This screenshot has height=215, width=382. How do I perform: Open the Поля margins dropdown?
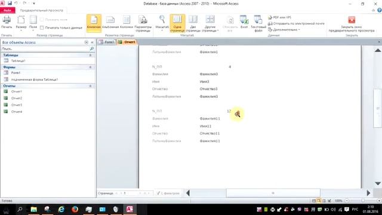tap(33, 23)
